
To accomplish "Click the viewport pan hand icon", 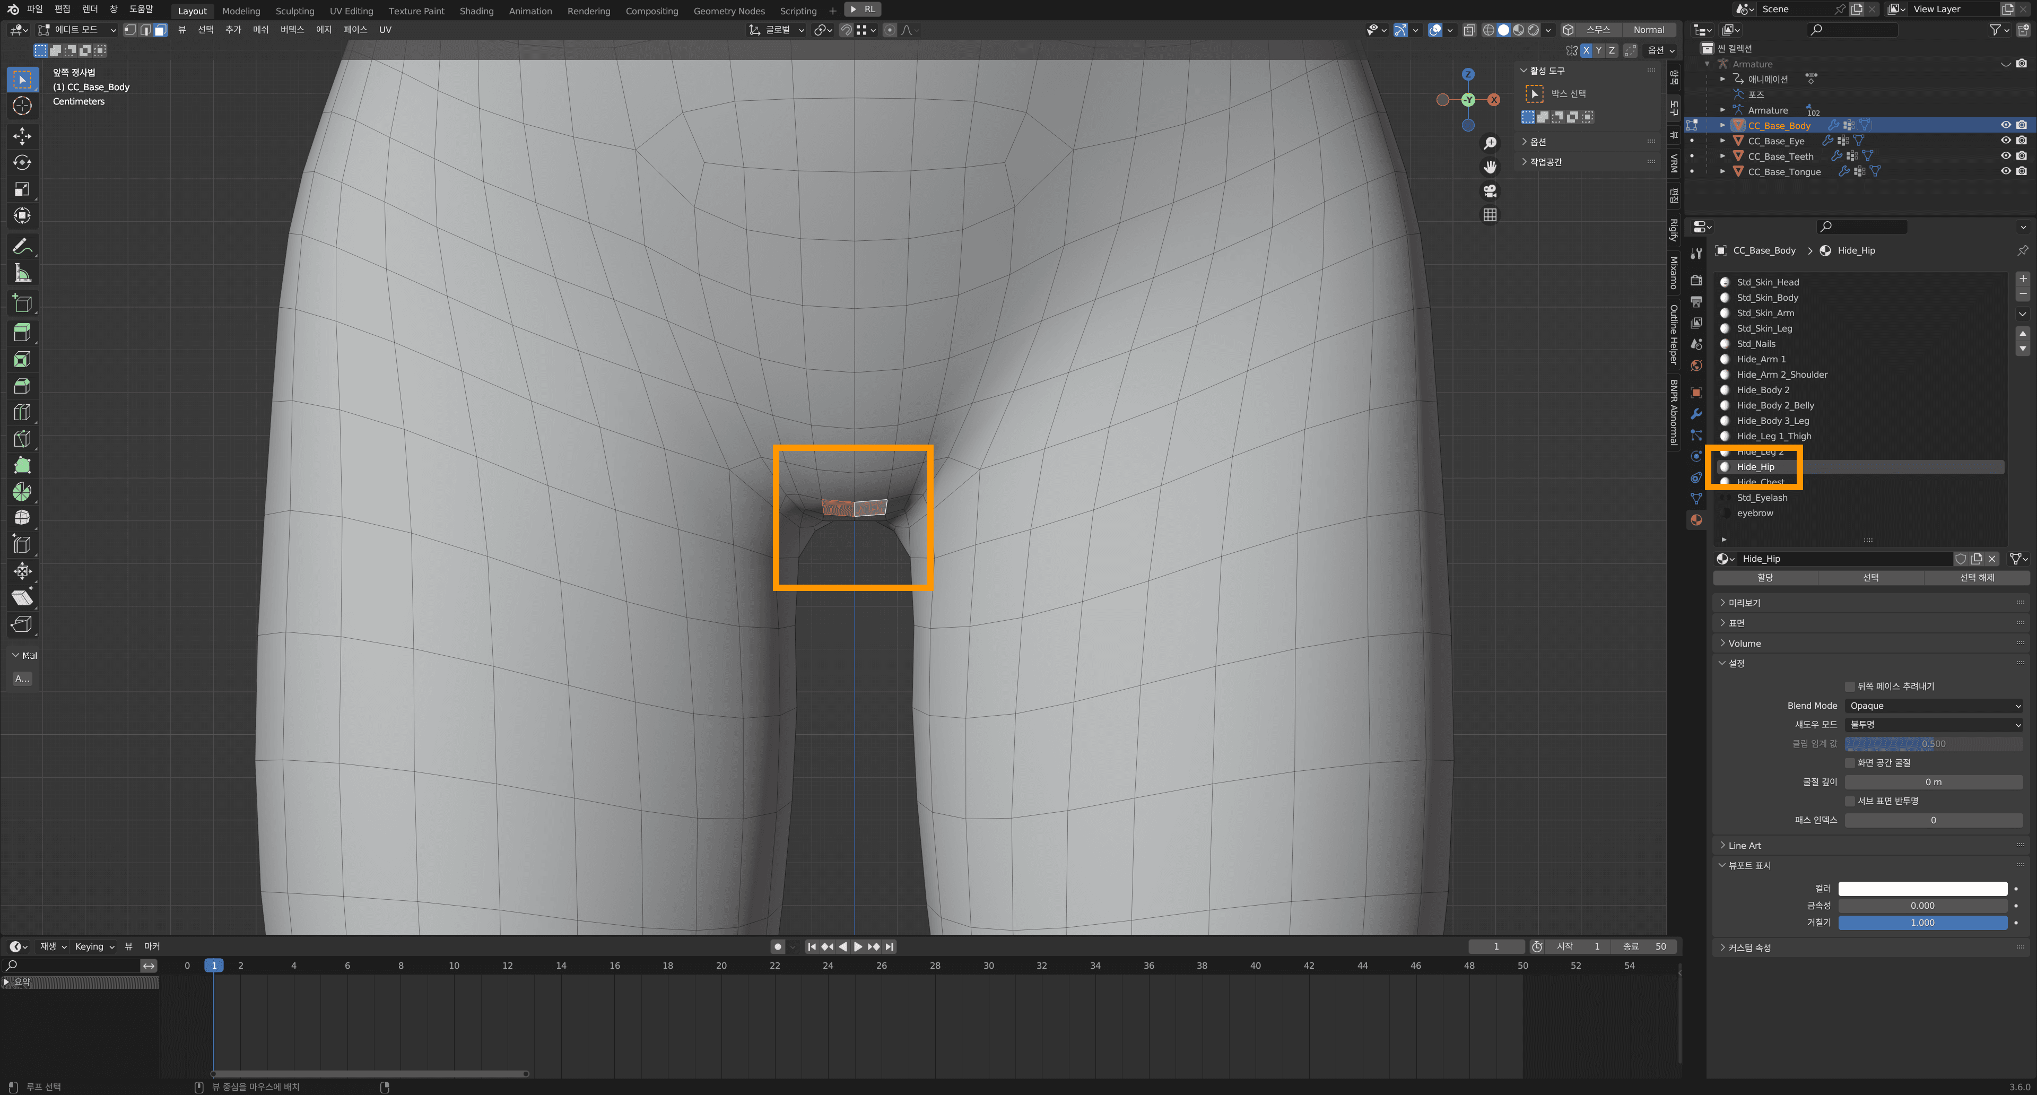I will [x=1490, y=167].
